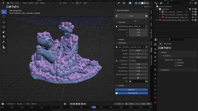Open the Material properties tab

pos(155,97)
